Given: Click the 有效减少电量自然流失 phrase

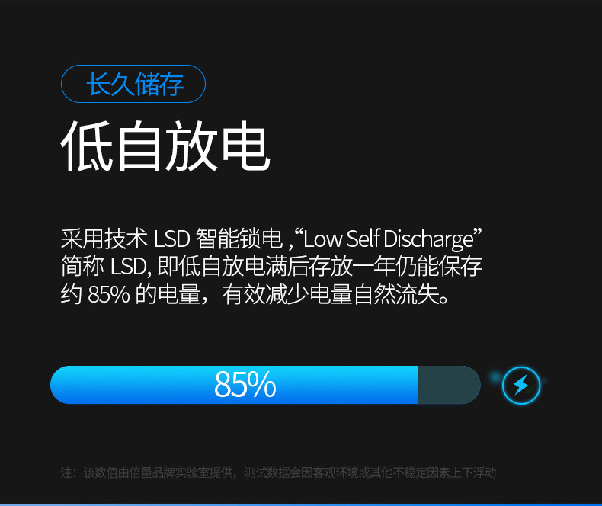Looking at the screenshot, I should (331, 294).
